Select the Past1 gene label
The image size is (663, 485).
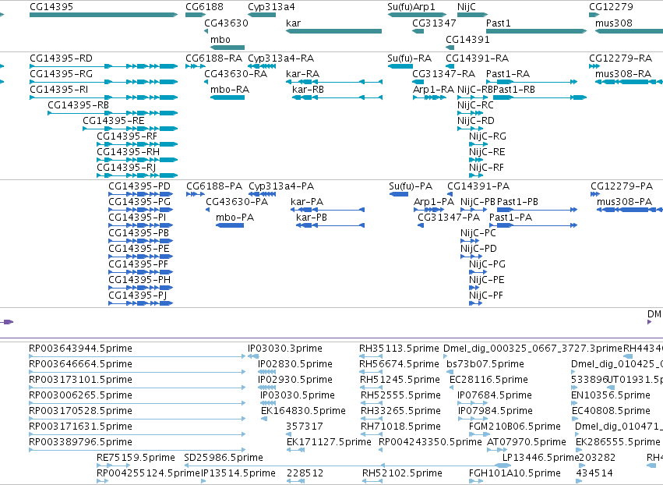498,23
